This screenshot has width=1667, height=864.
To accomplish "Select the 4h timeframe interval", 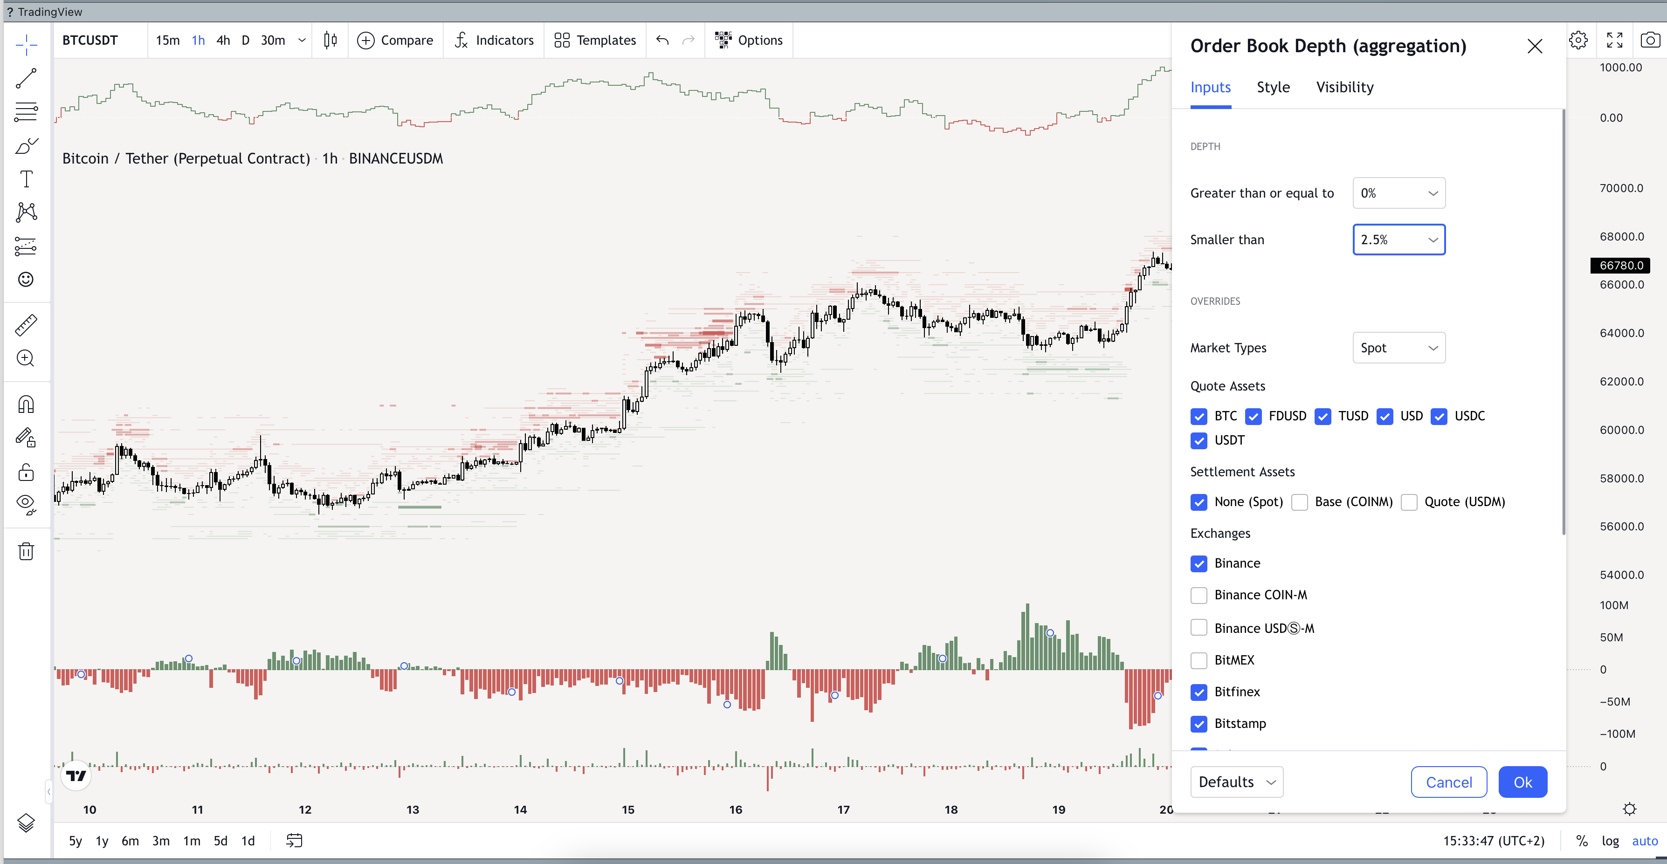I will 223,40.
